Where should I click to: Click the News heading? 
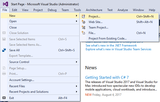[91, 68]
